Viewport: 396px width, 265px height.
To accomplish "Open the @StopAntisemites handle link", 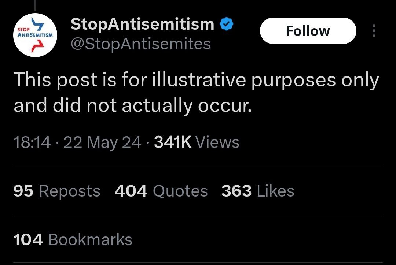I will [x=141, y=44].
